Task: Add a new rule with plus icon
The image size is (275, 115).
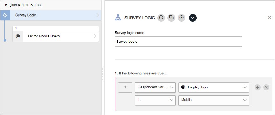Action: [257, 87]
